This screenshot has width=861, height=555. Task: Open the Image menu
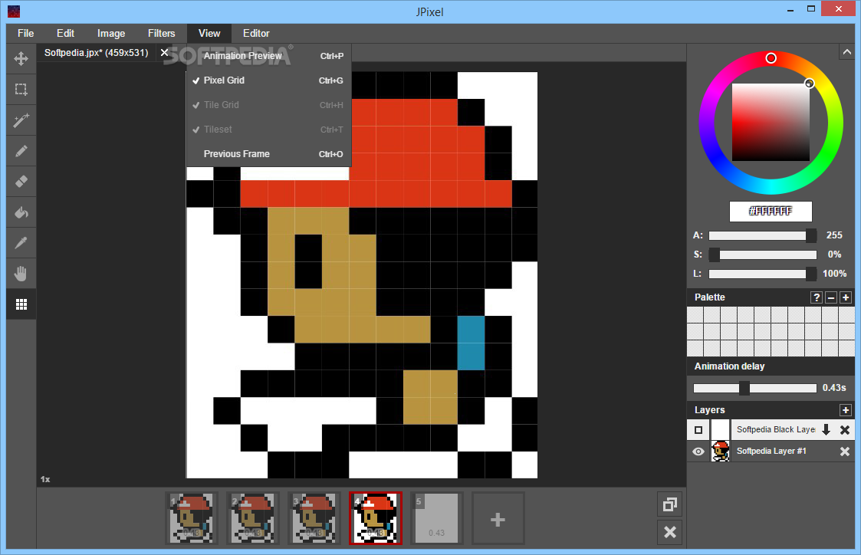pyautogui.click(x=111, y=34)
